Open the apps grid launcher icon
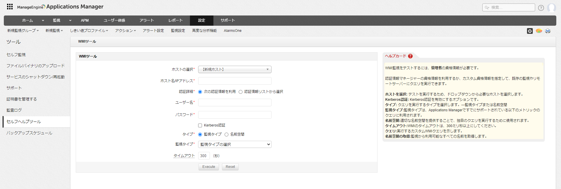This screenshot has width=561, height=189. tap(10, 7)
